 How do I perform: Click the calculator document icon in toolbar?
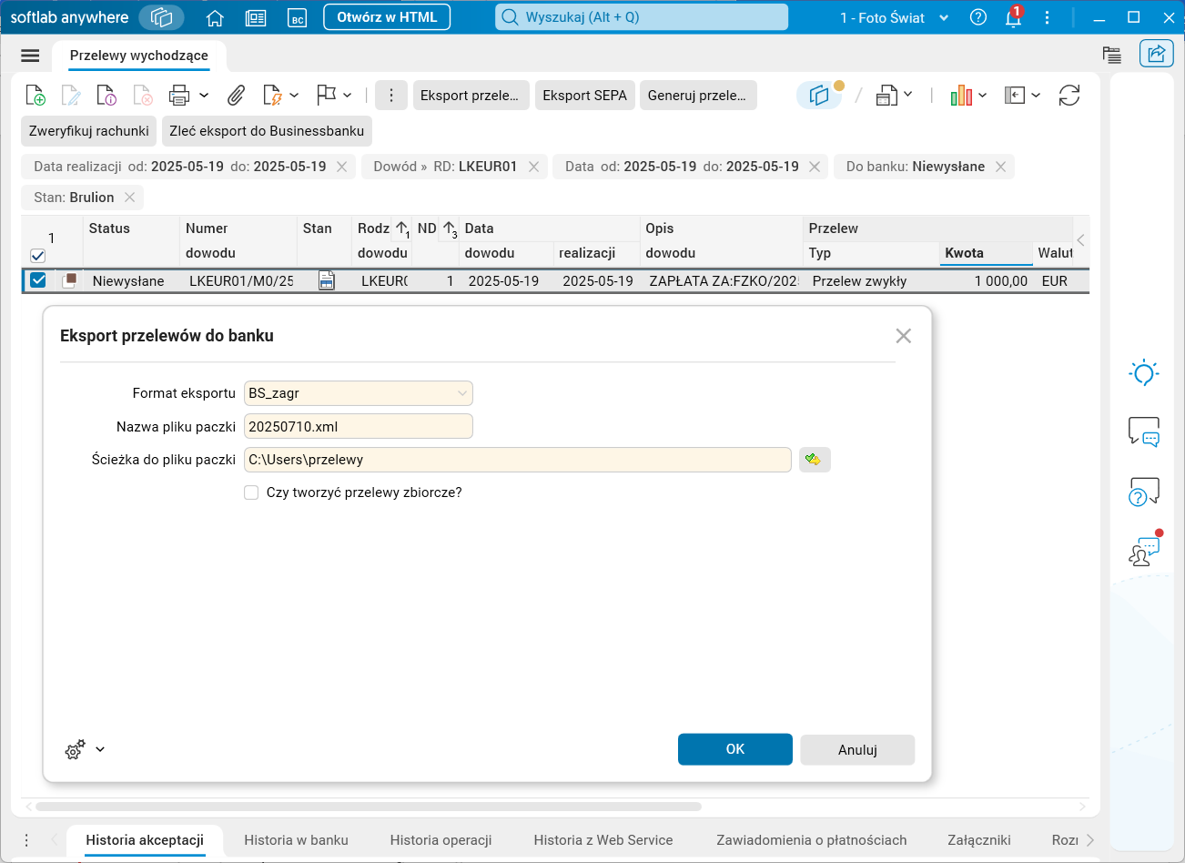pyautogui.click(x=886, y=95)
